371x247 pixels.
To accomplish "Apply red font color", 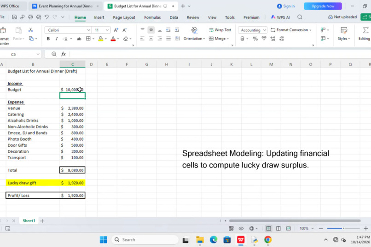I will (x=113, y=39).
